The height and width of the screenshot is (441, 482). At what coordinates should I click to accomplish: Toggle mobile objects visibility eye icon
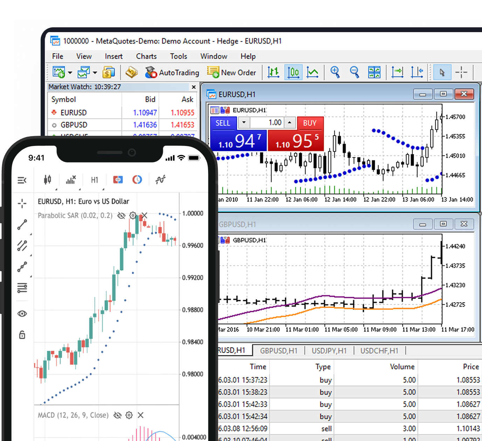22,314
